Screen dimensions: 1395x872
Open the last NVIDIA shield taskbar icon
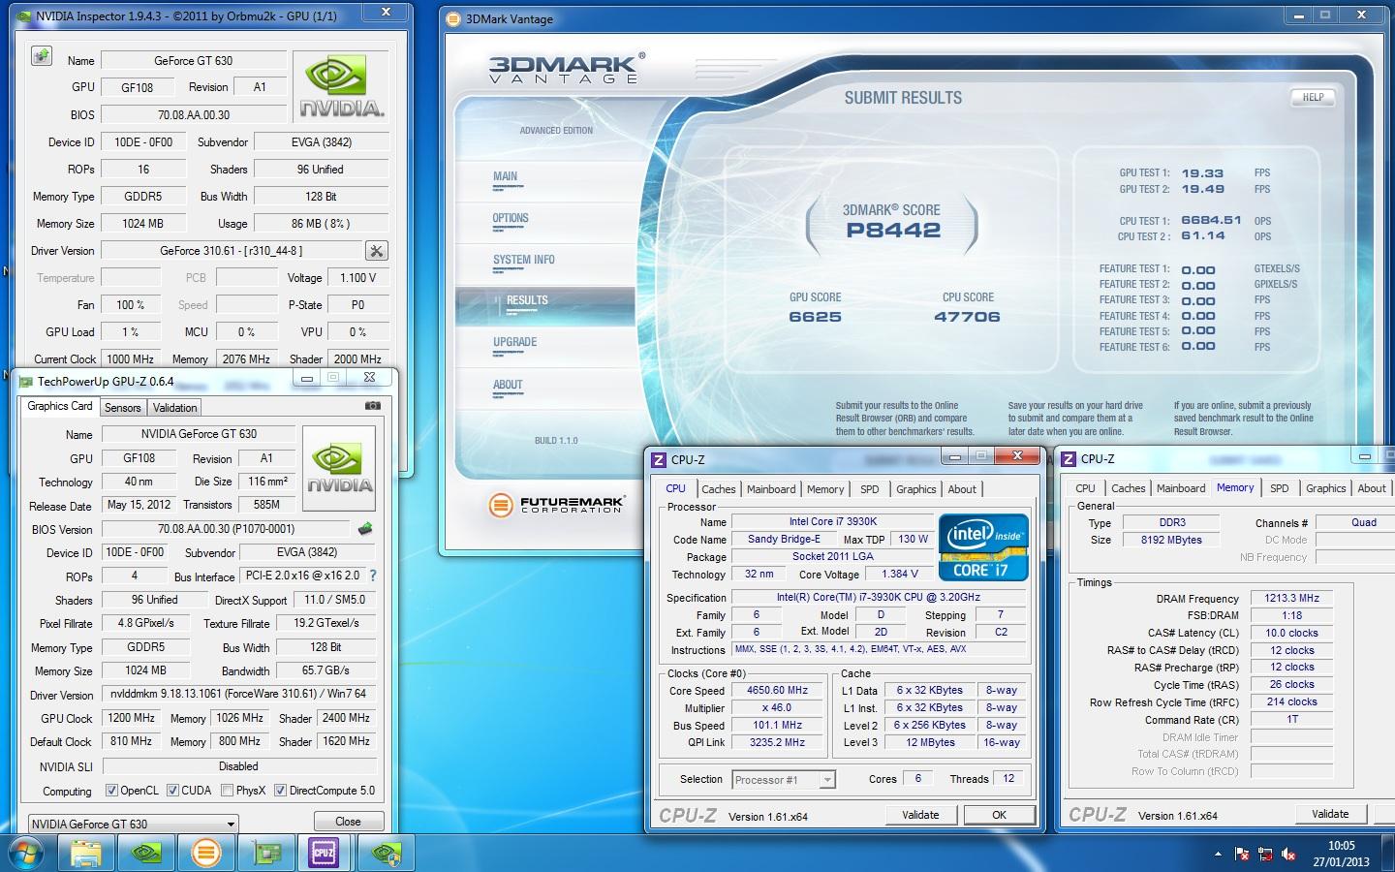387,854
